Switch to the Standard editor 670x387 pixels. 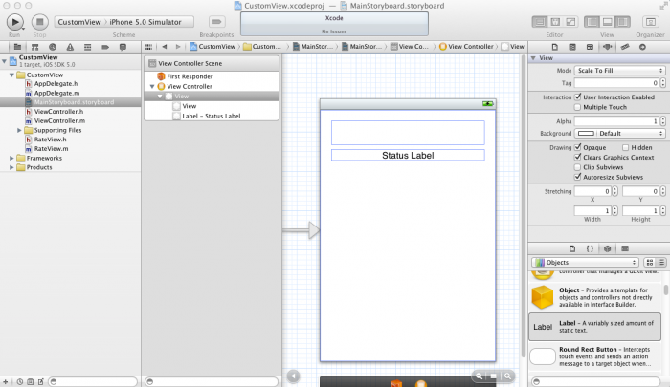540,22
